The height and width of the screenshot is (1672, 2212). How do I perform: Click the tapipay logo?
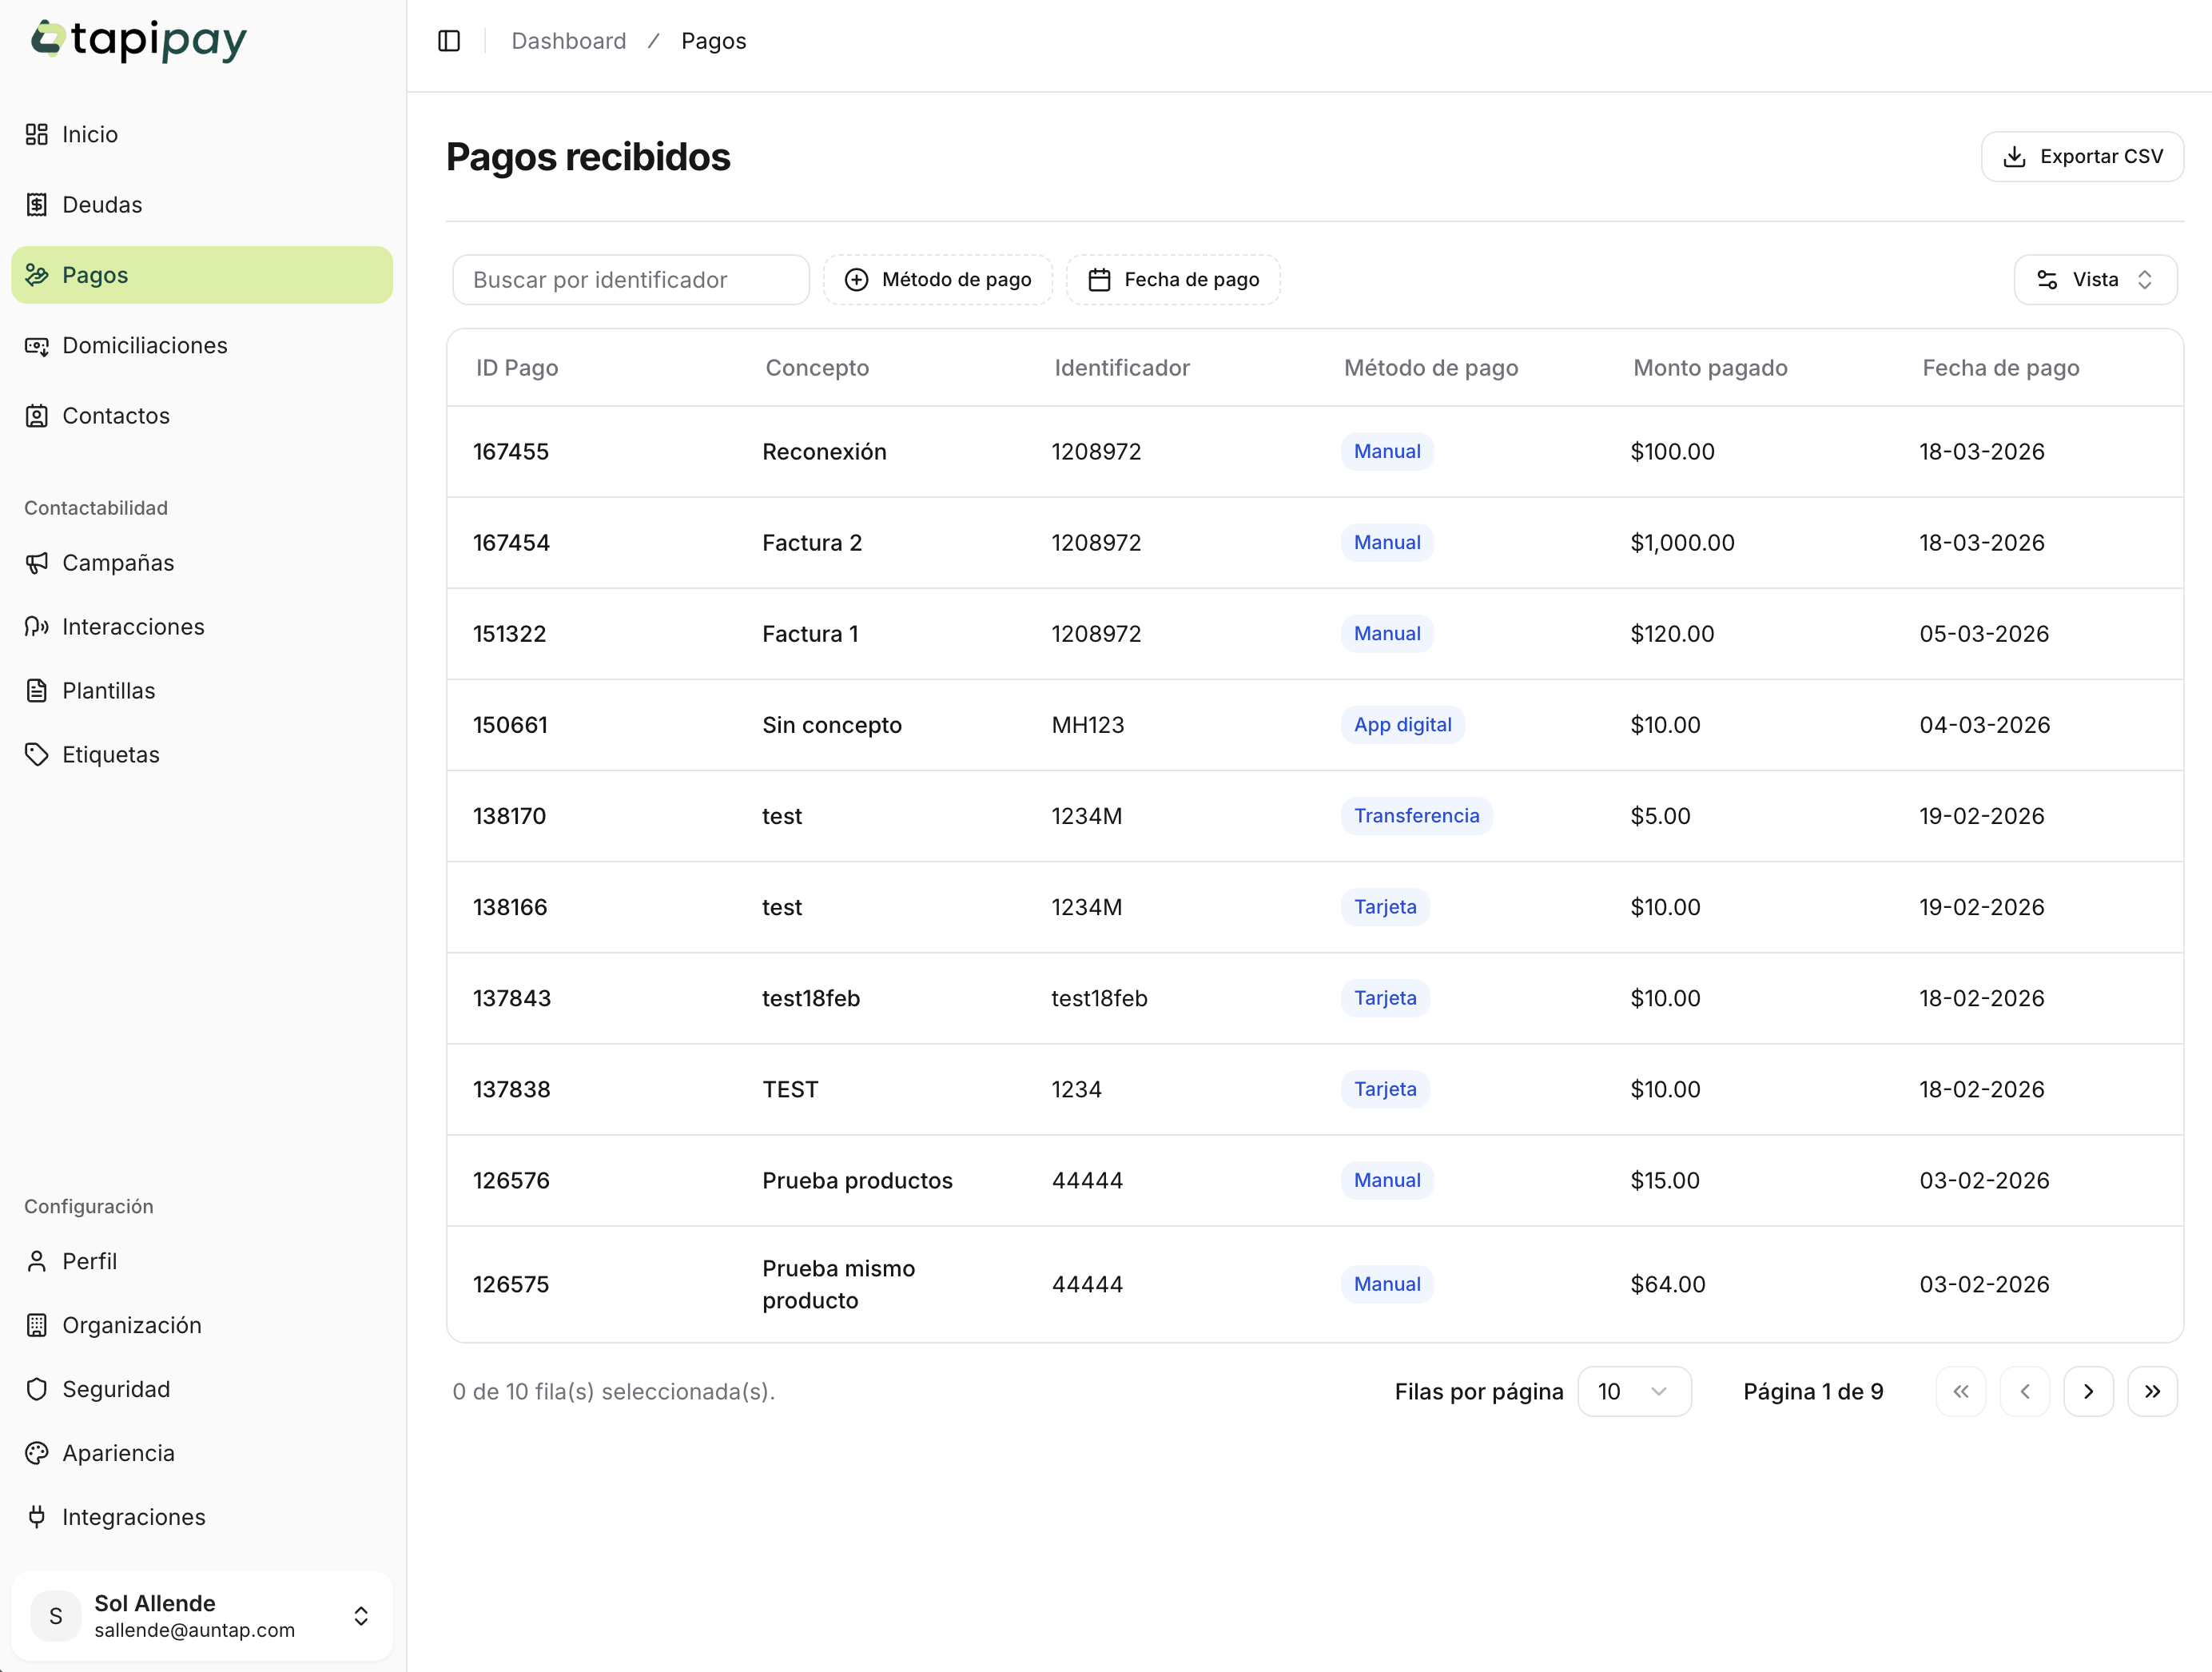(x=140, y=40)
